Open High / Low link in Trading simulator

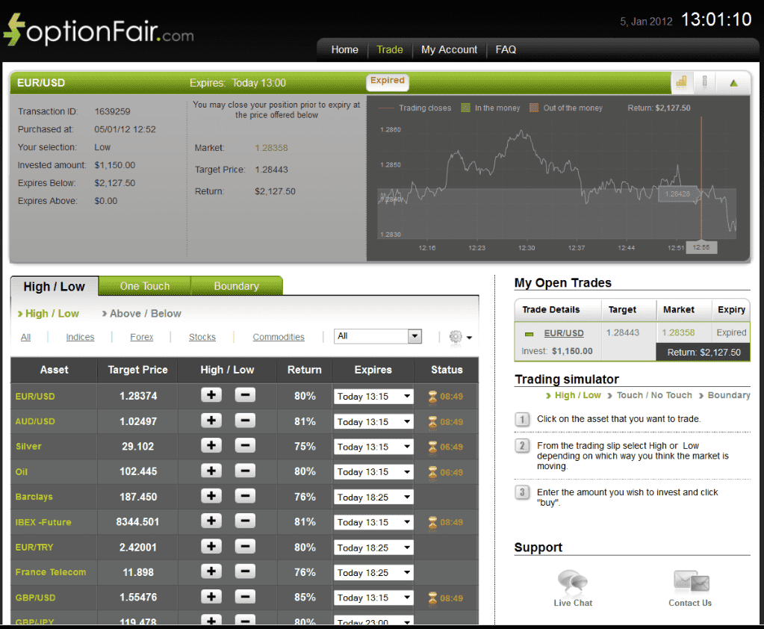[x=578, y=395]
